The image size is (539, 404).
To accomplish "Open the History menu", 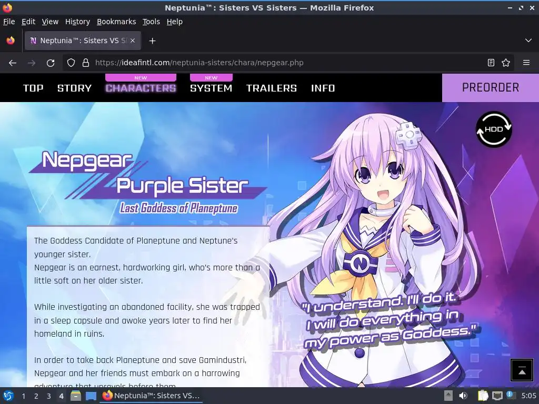I will pos(77,22).
